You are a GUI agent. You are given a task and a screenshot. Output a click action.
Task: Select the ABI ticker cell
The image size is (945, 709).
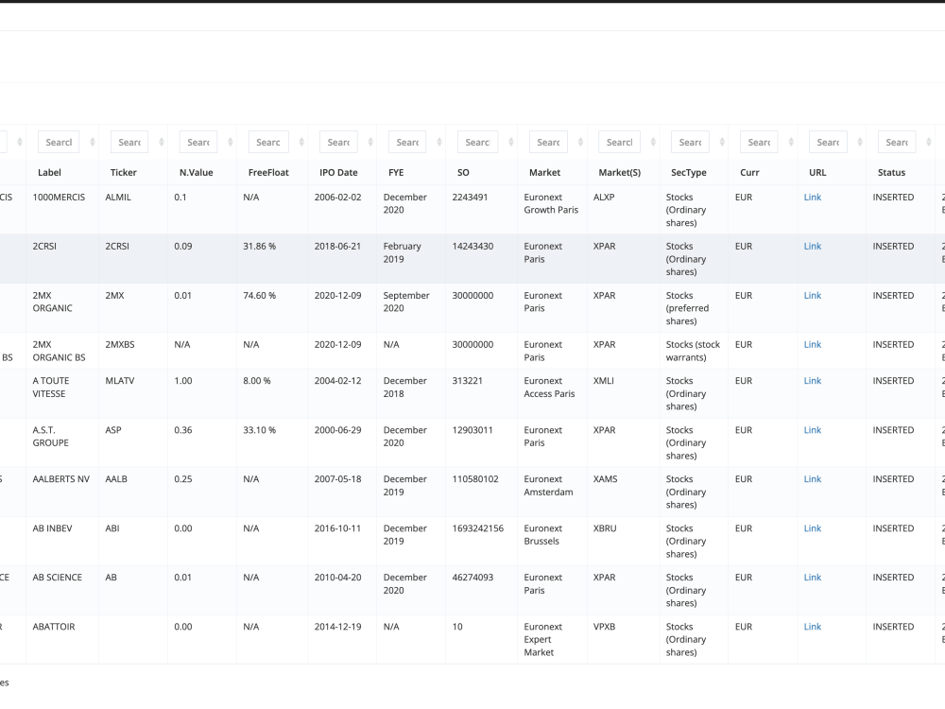click(133, 542)
